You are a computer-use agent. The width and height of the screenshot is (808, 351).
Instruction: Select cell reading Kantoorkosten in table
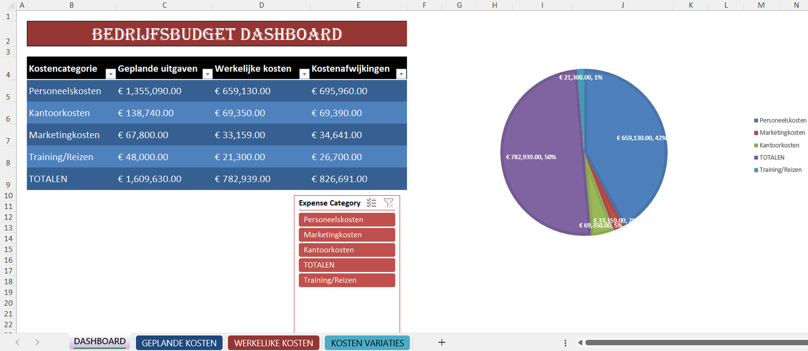tap(71, 113)
